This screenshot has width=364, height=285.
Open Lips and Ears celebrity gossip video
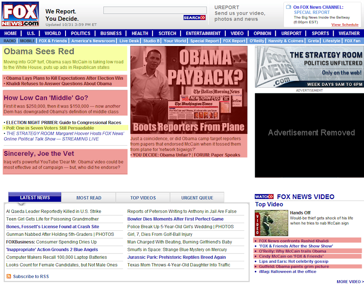tap(293, 261)
